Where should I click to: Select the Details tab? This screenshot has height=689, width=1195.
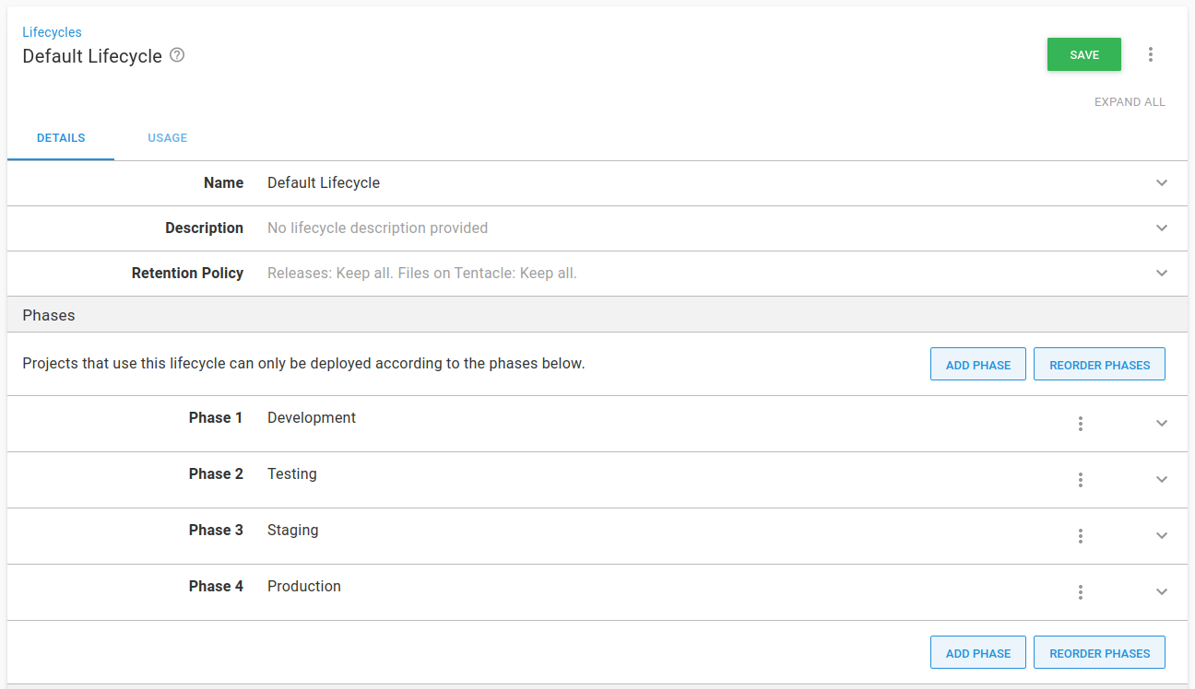pos(61,137)
